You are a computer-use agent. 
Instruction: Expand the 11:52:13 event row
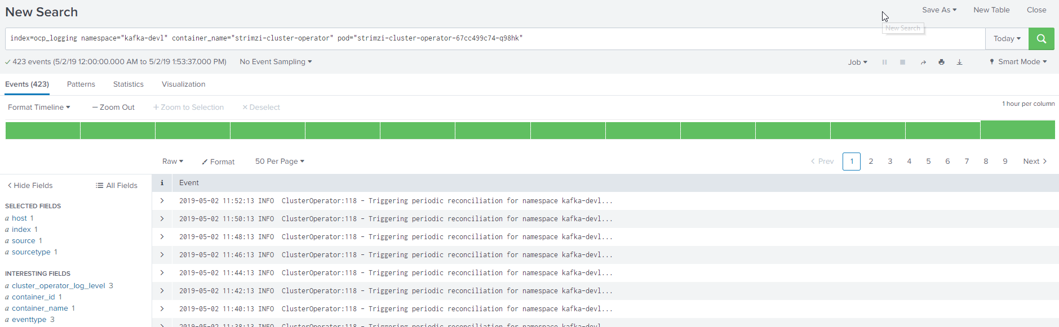tap(162, 201)
